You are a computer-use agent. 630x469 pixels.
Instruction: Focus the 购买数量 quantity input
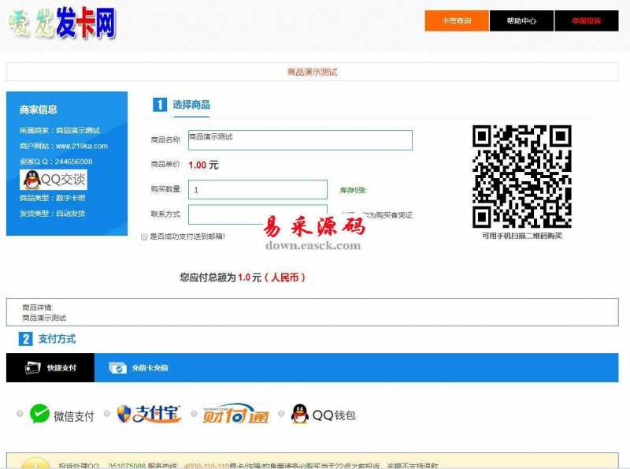[258, 189]
